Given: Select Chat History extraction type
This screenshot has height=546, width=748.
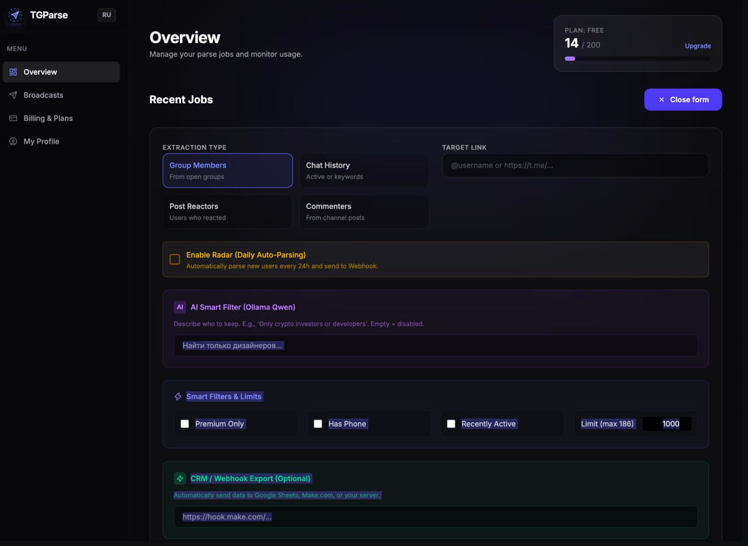Looking at the screenshot, I should pyautogui.click(x=364, y=171).
